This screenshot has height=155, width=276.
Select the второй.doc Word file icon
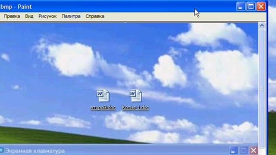103,96
